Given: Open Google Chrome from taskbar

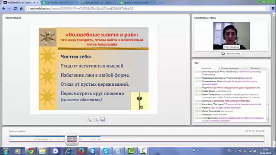Looking at the screenshot, I should tap(31, 151).
